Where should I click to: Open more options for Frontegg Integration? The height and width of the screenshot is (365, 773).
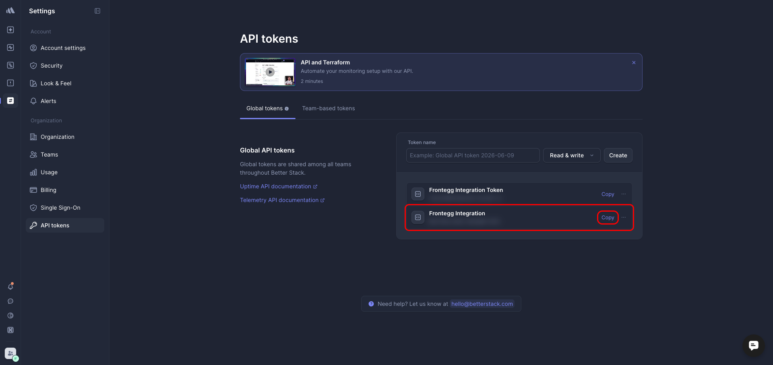coord(624,217)
